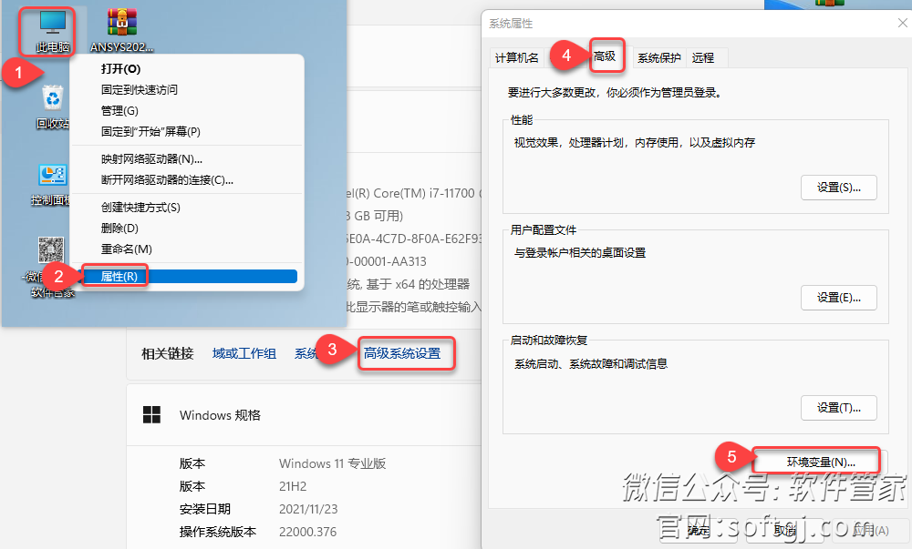Choose 映射网络驱动器(N) menu entry
The width and height of the screenshot is (912, 549).
pos(151,158)
